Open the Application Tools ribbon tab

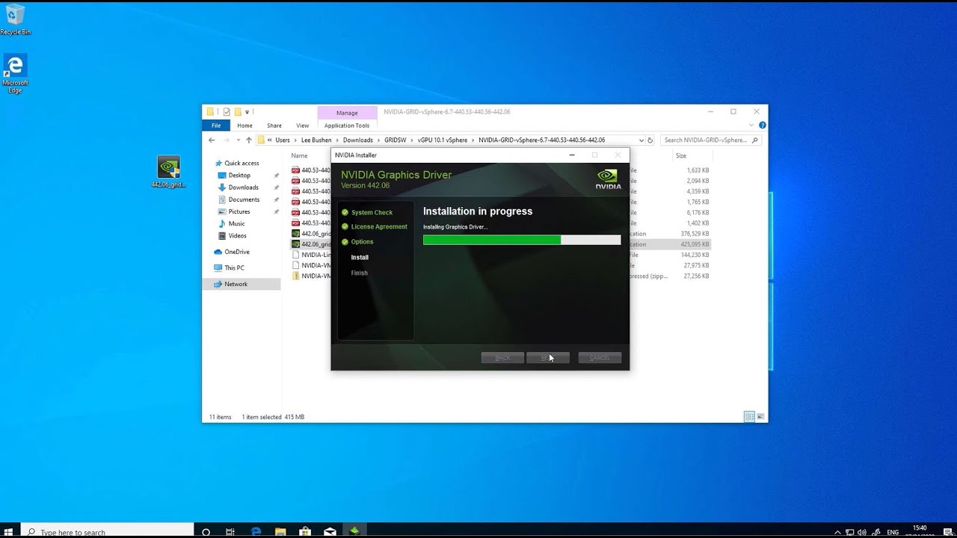click(347, 126)
